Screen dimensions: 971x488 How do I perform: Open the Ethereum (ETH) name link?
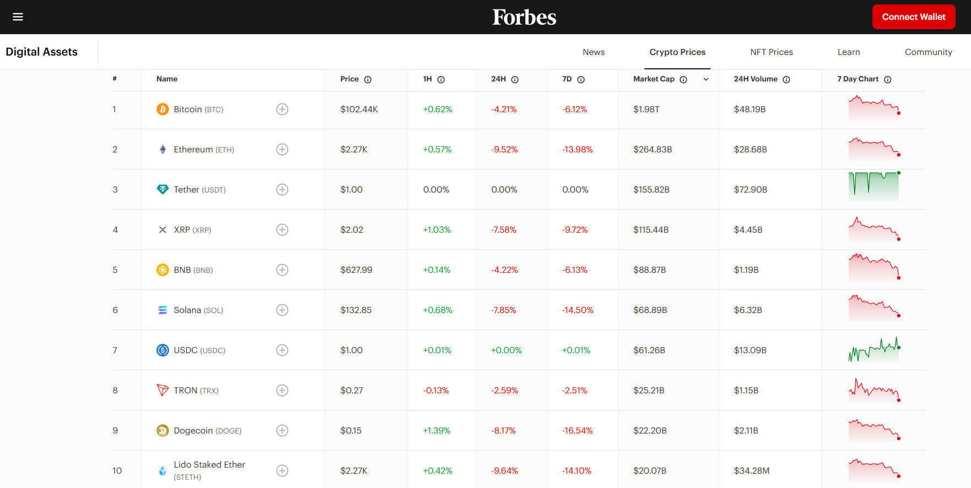(204, 150)
